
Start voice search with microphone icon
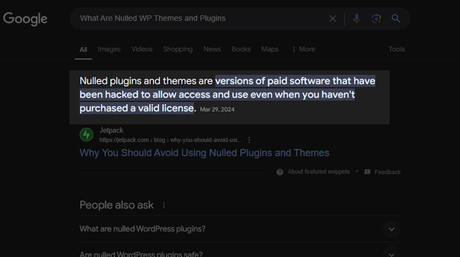(x=356, y=18)
